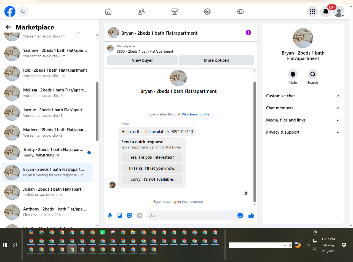Open the Gaming controller icon
Image resolution: width=353 pixels, height=262 pixels.
pos(240,12)
